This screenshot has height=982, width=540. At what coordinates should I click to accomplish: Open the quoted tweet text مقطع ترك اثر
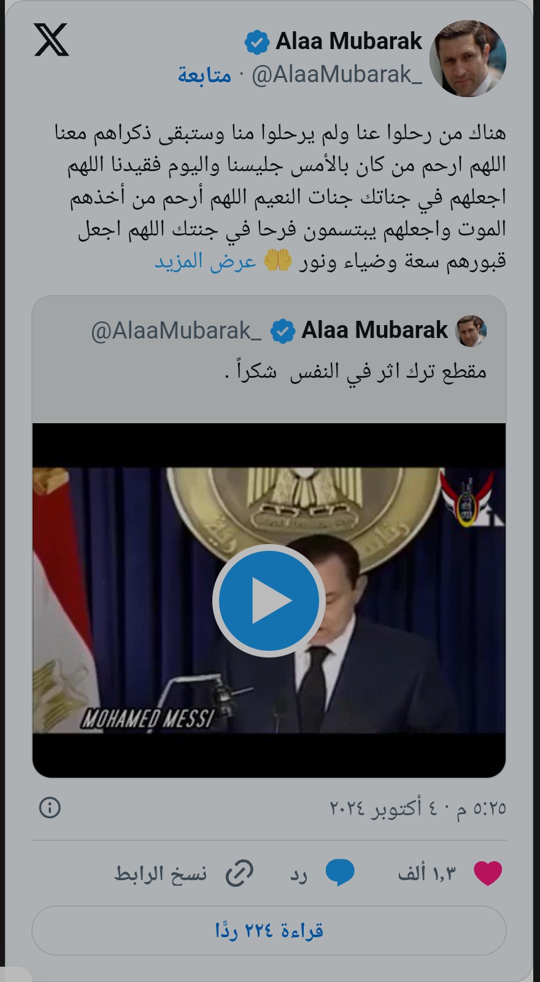coord(355,372)
